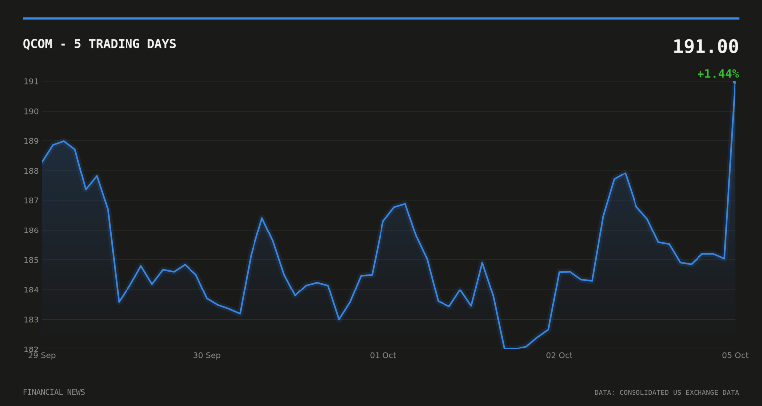Image resolution: width=762 pixels, height=406 pixels.
Task: Click the "01 Oct" date label
Action: coord(383,355)
